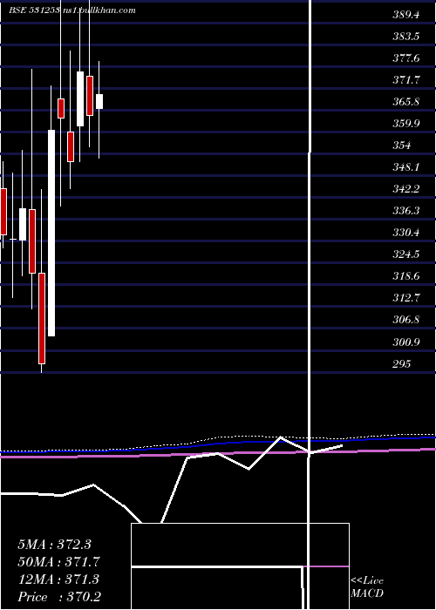
Task: Click the 383.5 price axis label
Action: 406,37
